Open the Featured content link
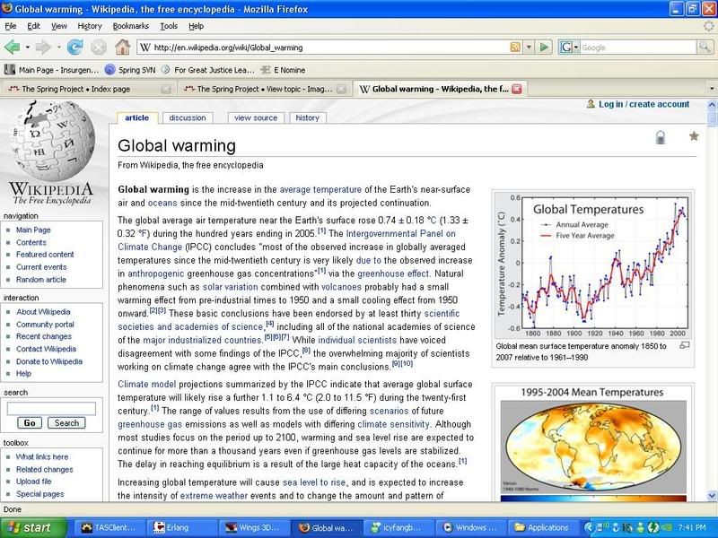The width and height of the screenshot is (718, 538). [x=45, y=255]
